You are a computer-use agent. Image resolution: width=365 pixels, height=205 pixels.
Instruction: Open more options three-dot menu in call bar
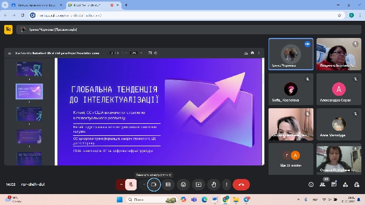(226, 185)
